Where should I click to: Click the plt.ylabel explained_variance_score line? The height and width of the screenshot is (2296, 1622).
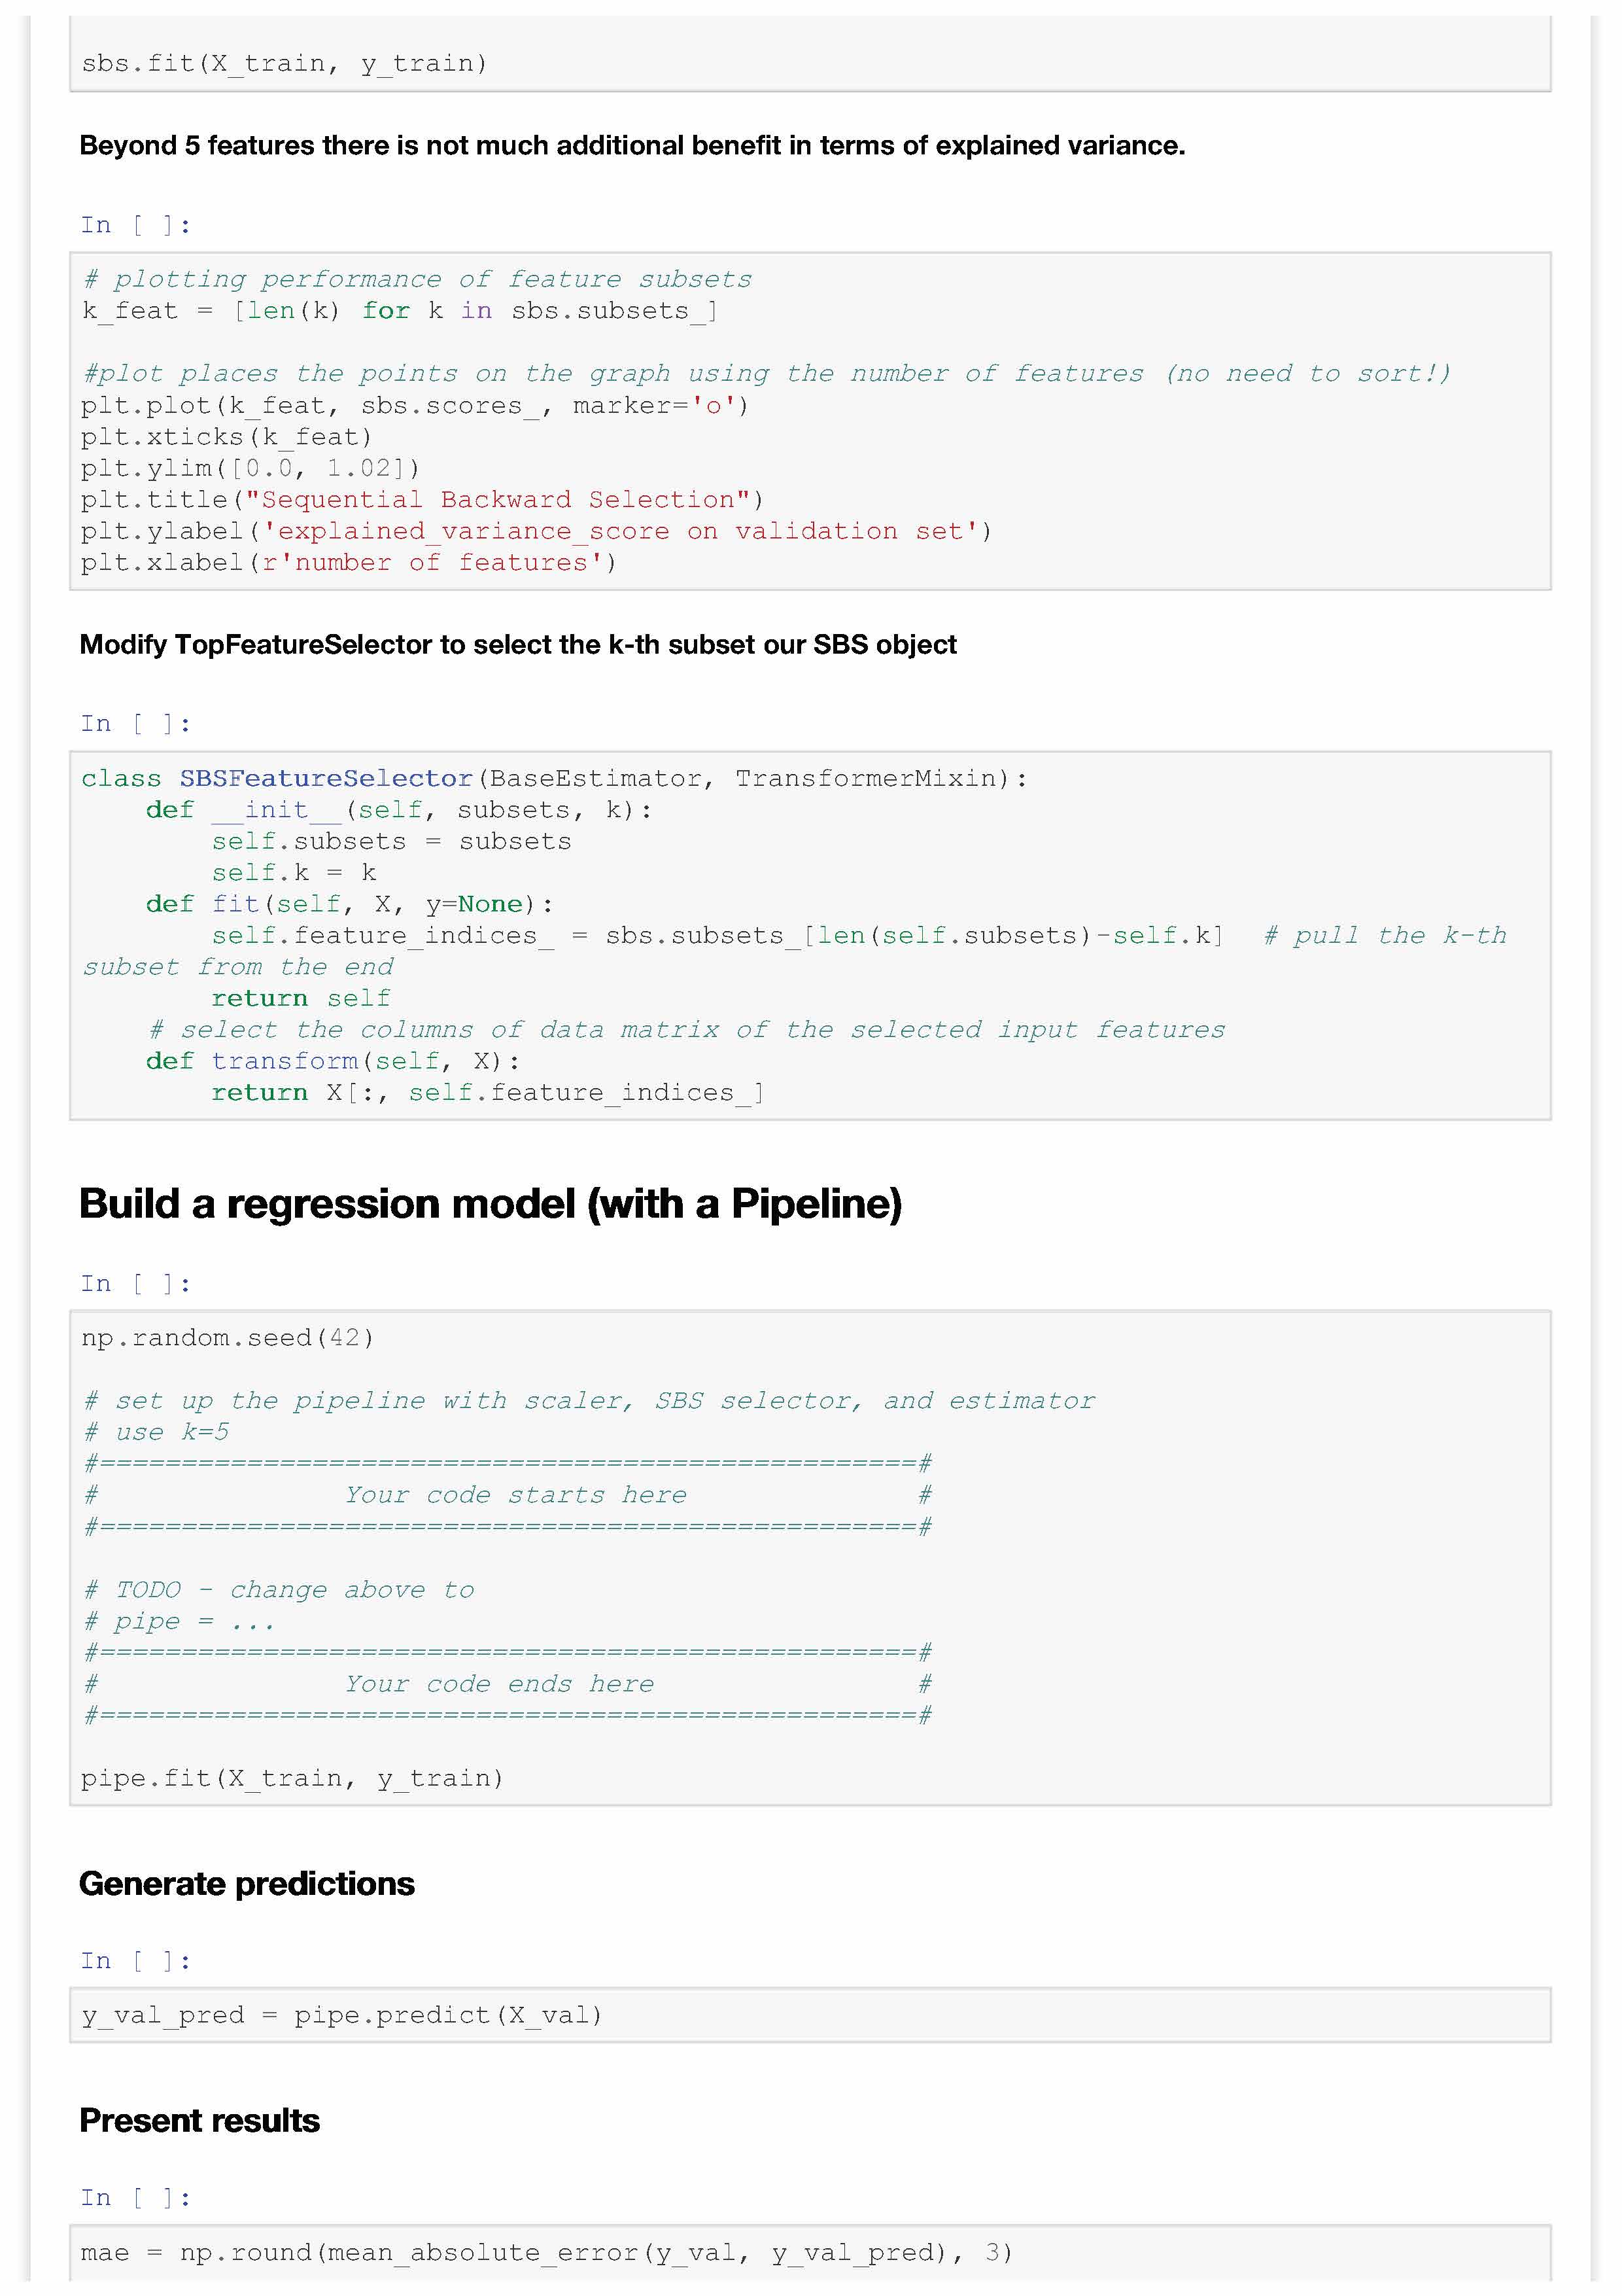536,531
